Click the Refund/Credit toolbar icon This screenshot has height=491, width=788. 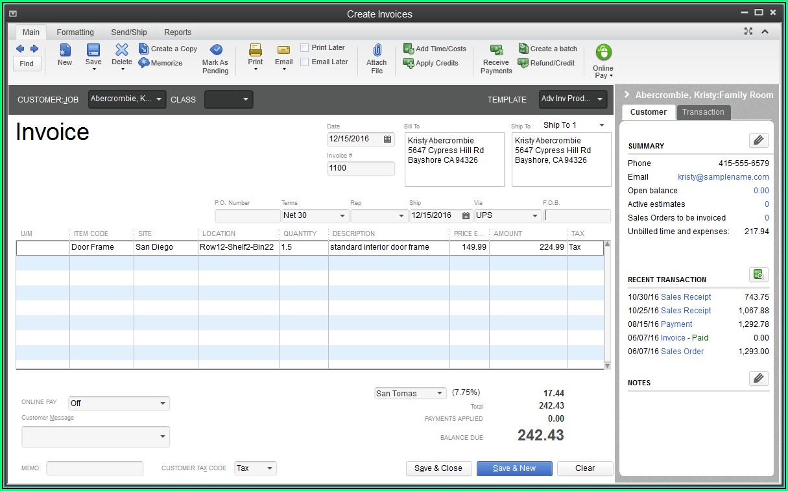pyautogui.click(x=523, y=63)
